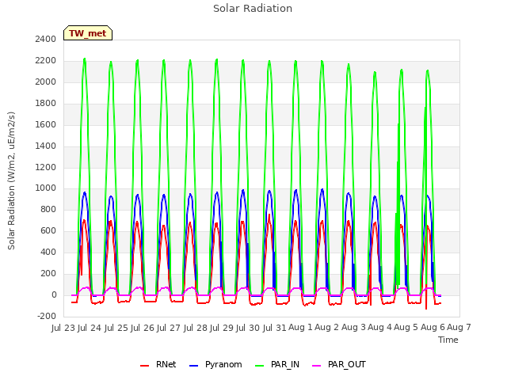This screenshot has width=507, height=380.
Task: Toggle the PAR_IN legend entry
Action: [x=277, y=364]
